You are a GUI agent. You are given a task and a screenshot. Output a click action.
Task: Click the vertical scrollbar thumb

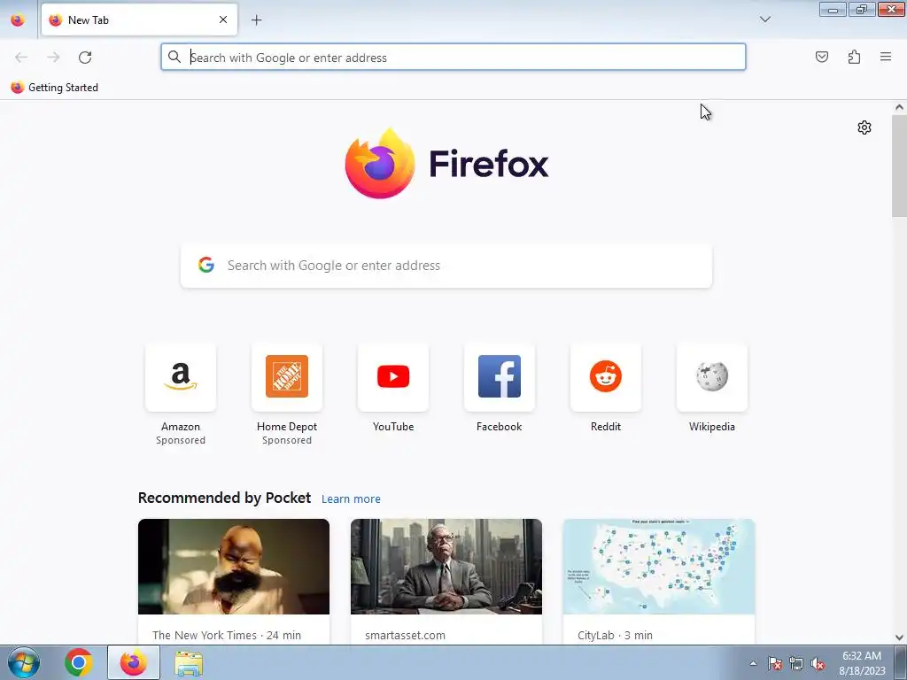click(x=899, y=166)
